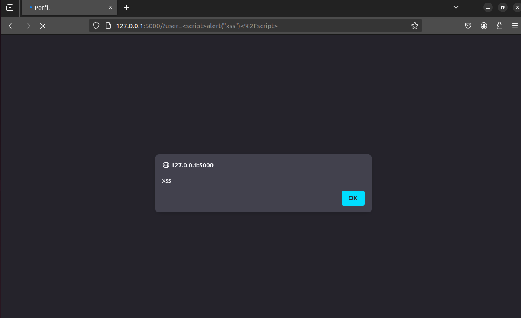The image size is (521, 318).
Task: Select the Perfil tab
Action: (x=69, y=8)
